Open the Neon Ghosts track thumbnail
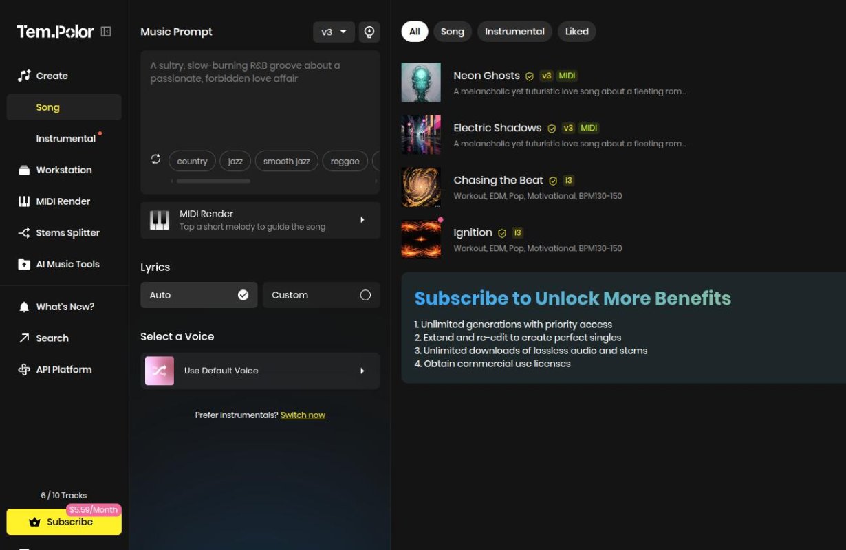The width and height of the screenshot is (846, 550). coord(420,82)
